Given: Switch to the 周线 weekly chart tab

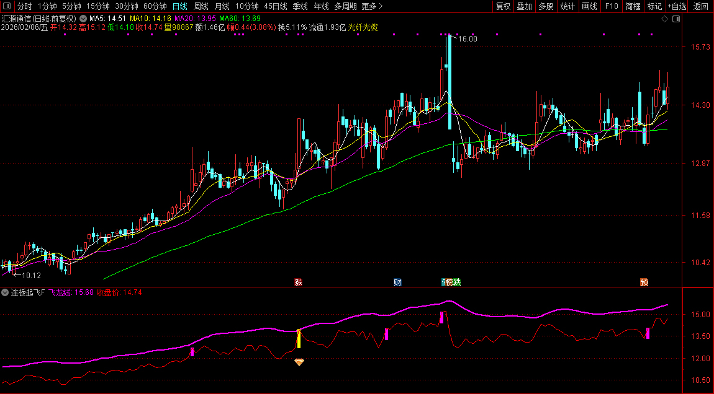Looking at the screenshot, I should pyautogui.click(x=201, y=6).
